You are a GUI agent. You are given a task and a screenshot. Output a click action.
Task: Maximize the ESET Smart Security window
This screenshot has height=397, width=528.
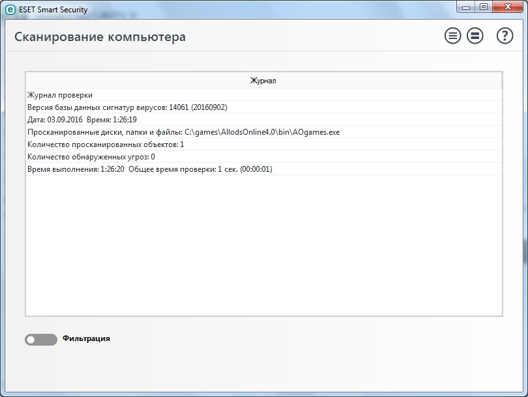click(x=483, y=7)
